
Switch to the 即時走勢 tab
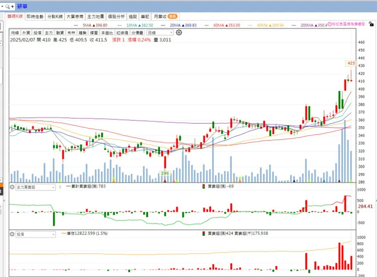(x=35, y=17)
